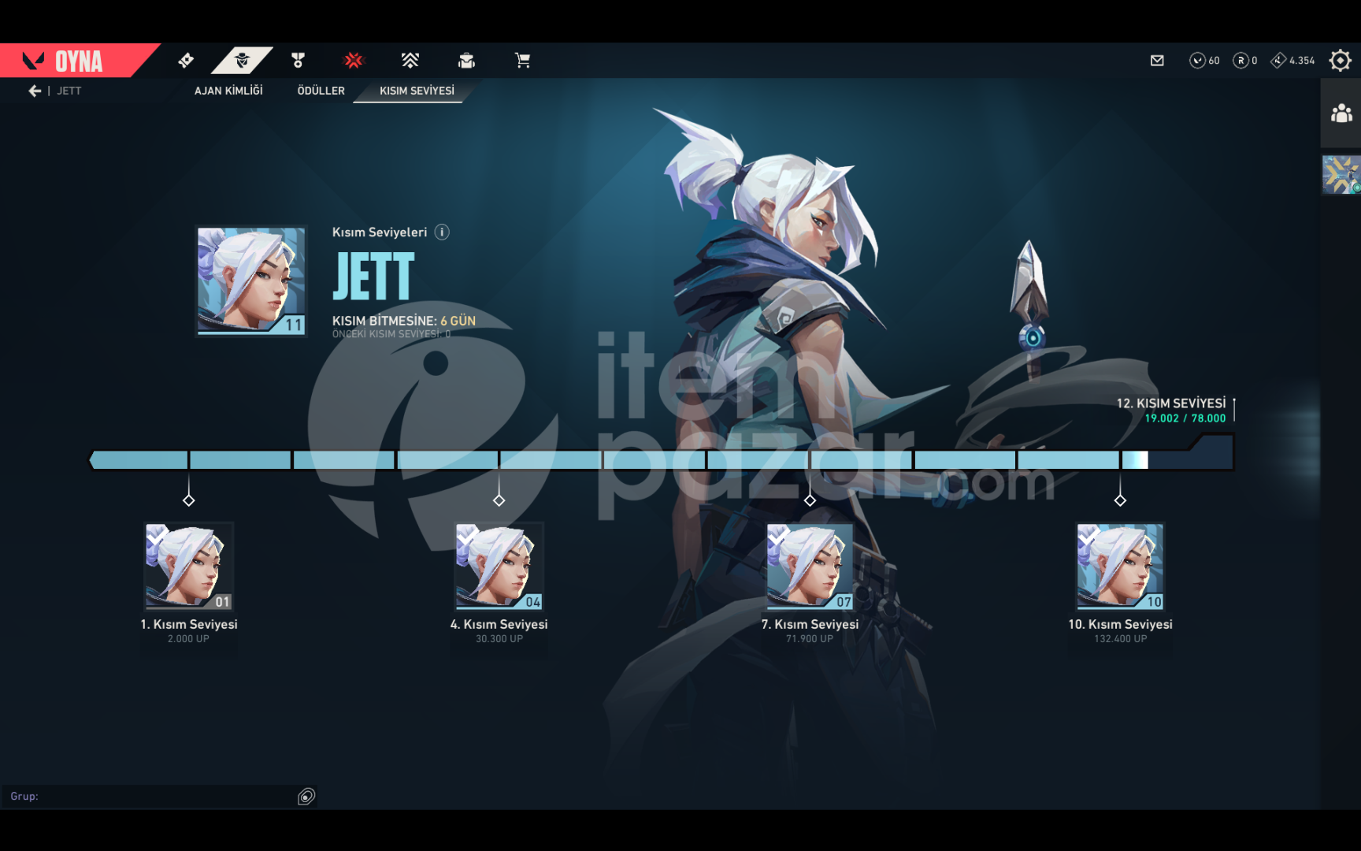Open the Career medal icon
Screen dimensions: 1361x851
[x=298, y=60]
